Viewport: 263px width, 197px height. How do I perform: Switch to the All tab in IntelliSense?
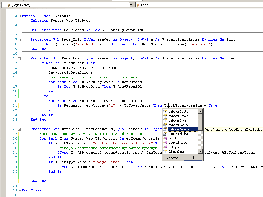[x=193, y=158]
